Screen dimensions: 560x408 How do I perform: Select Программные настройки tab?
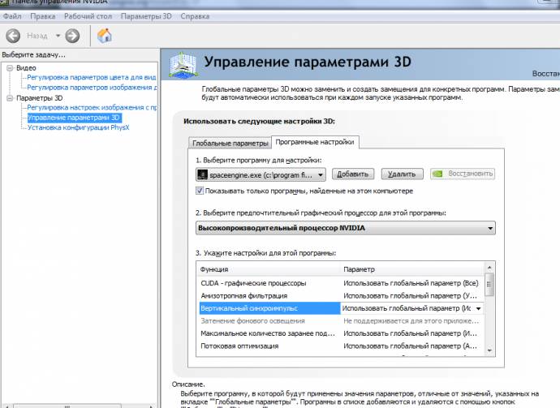tap(315, 142)
